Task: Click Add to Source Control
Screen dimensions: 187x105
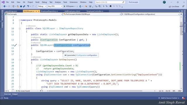Action: tap(169, 98)
